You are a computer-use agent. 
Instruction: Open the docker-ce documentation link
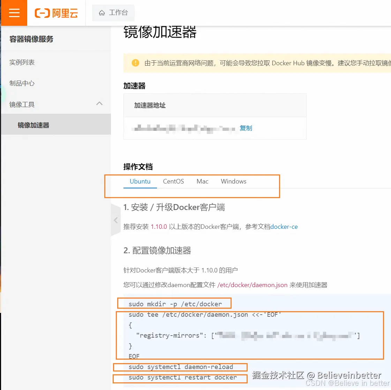coord(284,227)
